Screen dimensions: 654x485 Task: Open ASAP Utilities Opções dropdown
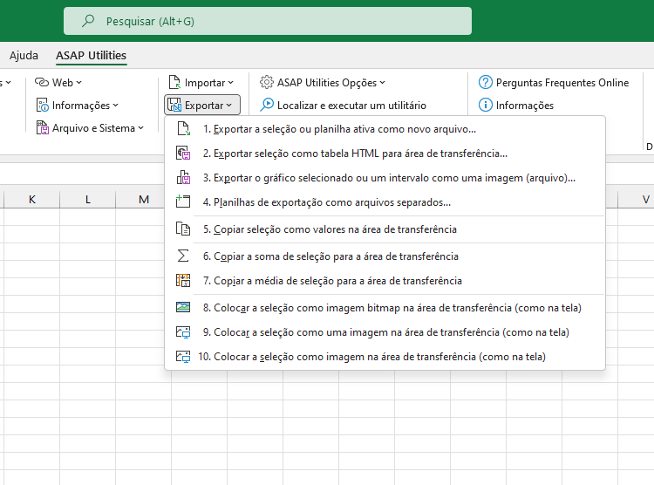pyautogui.click(x=383, y=83)
